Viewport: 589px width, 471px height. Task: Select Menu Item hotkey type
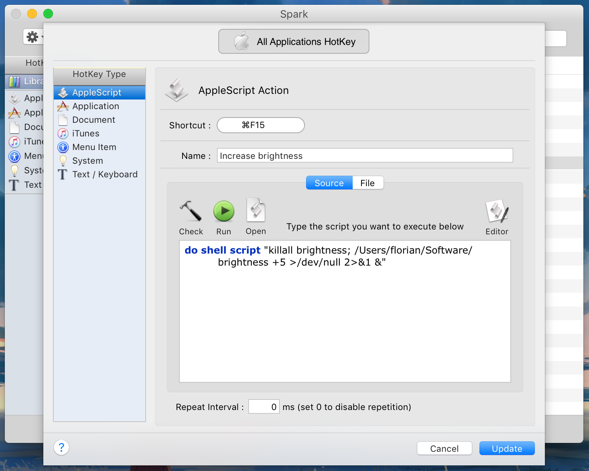[100, 147]
